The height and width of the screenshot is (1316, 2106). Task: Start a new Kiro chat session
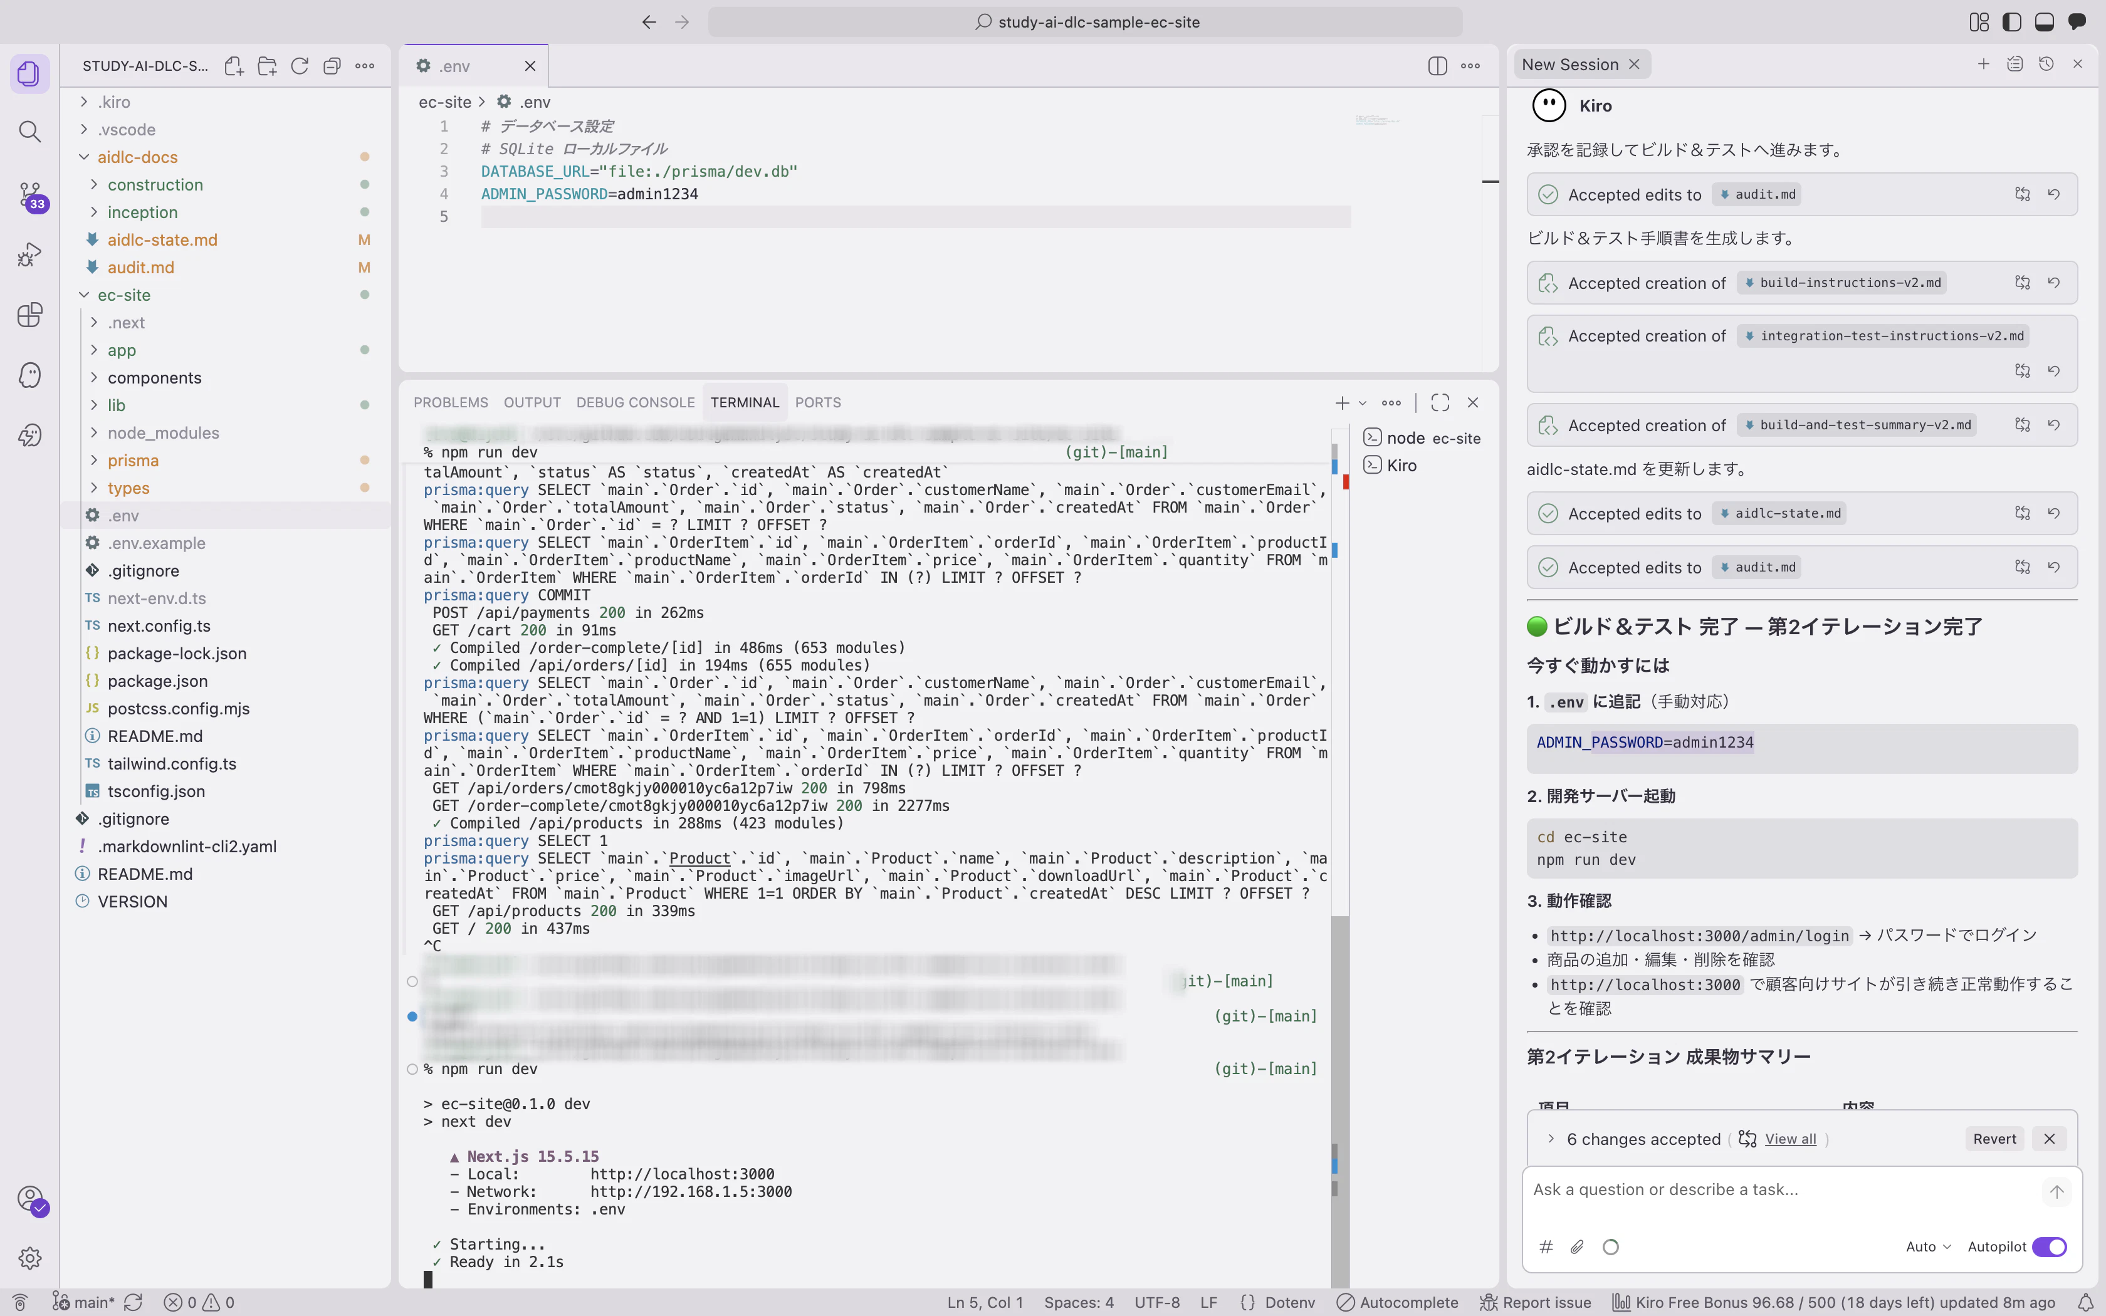click(x=1983, y=63)
